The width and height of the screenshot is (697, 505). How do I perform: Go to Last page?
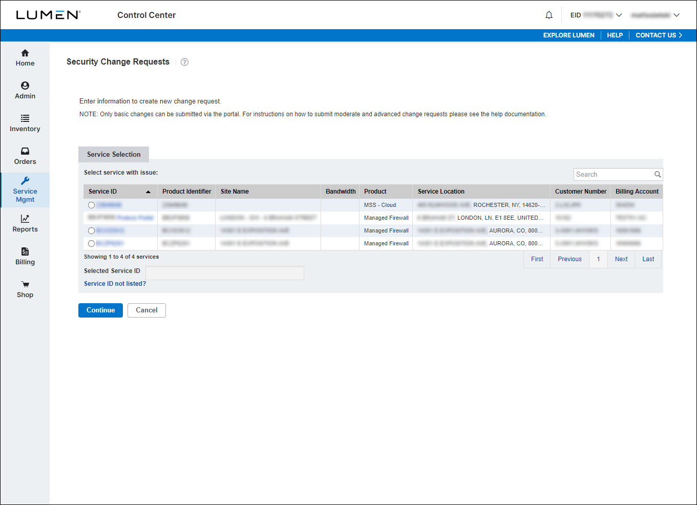(x=648, y=259)
